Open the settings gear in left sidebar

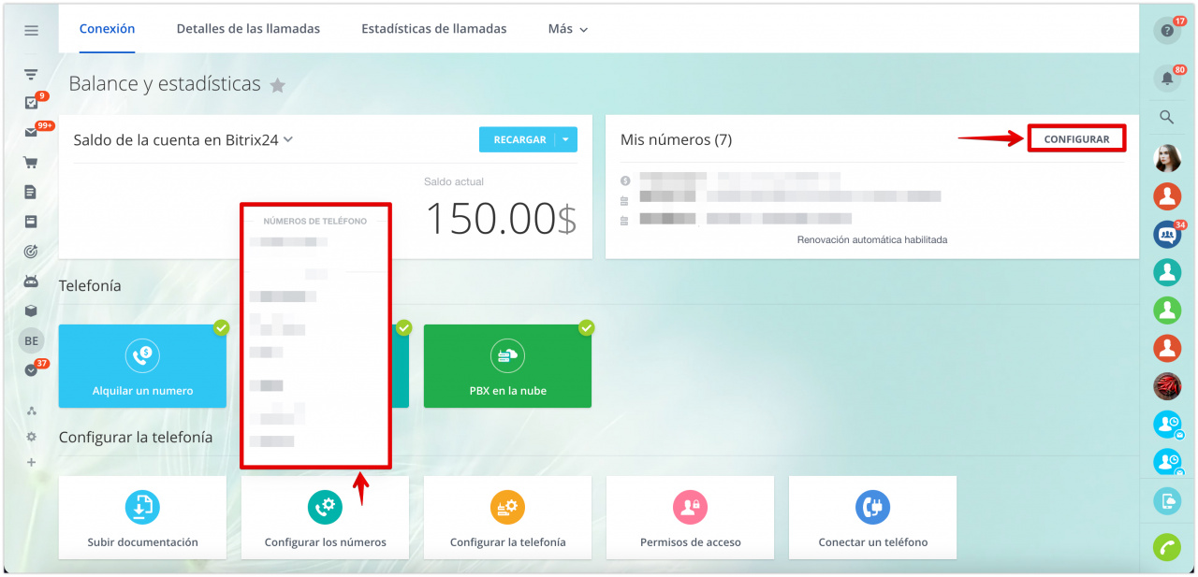(x=31, y=437)
